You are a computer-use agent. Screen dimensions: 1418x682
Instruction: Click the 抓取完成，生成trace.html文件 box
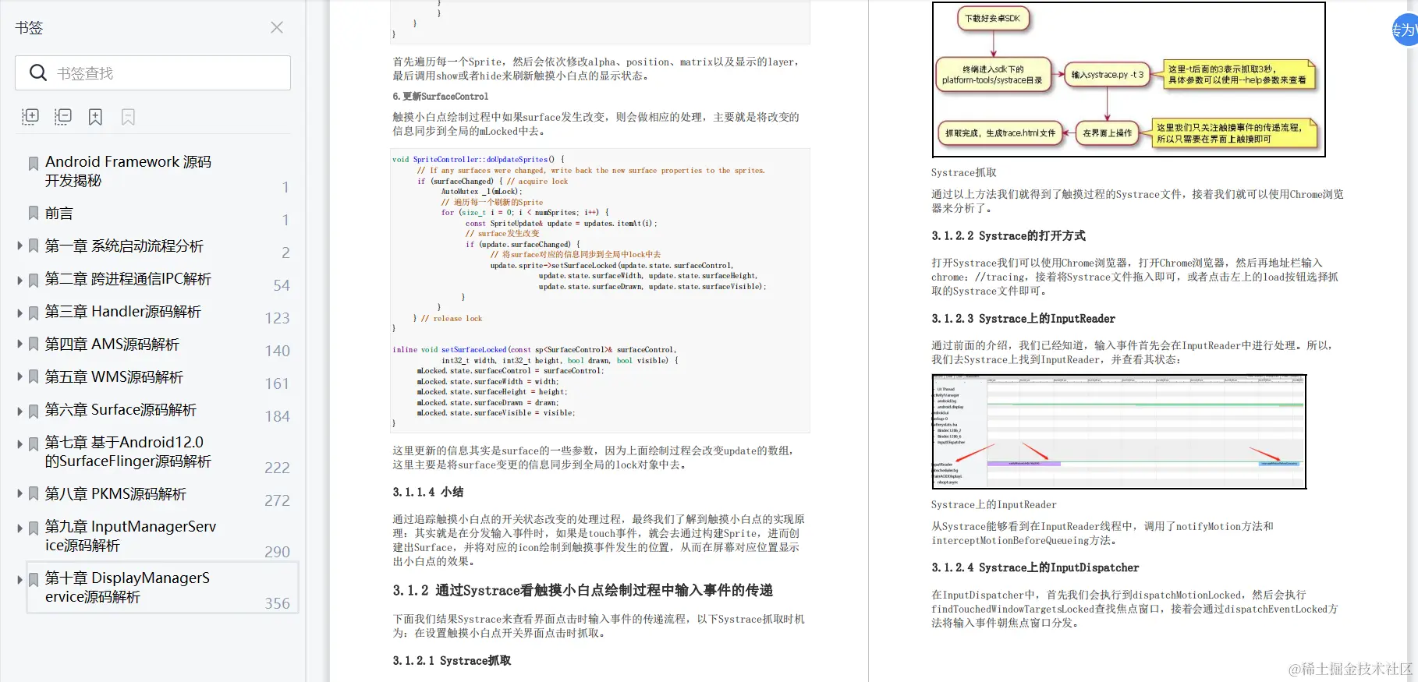[1000, 133]
